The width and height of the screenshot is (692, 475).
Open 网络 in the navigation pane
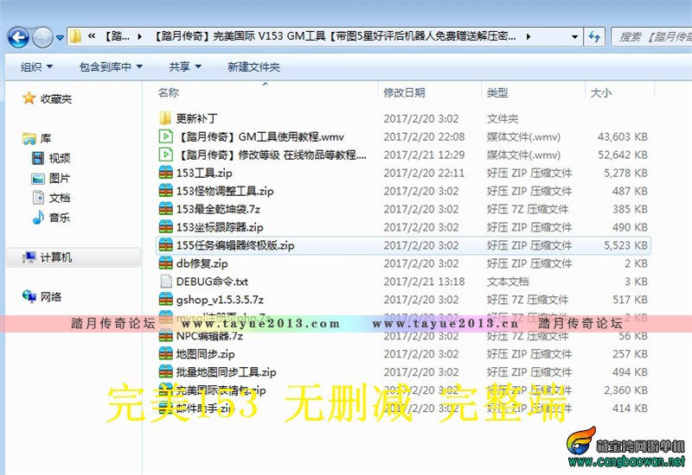tap(51, 297)
